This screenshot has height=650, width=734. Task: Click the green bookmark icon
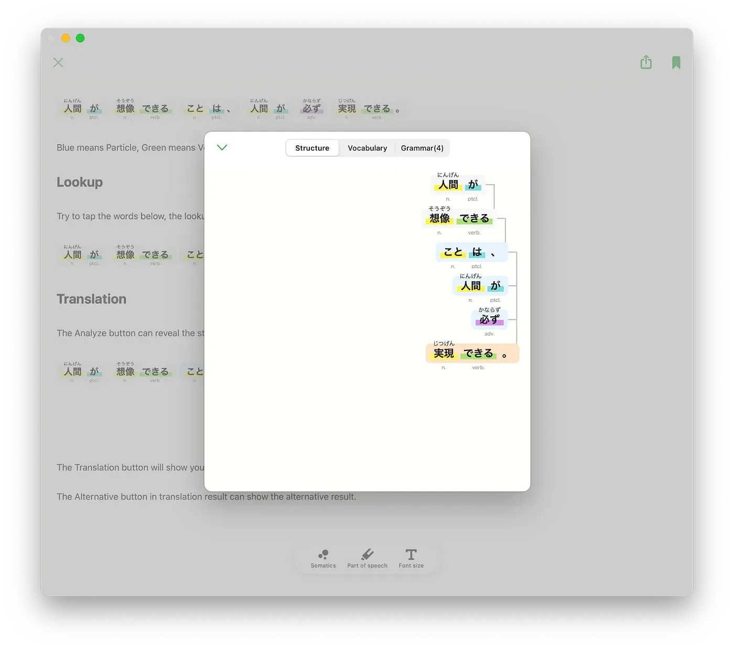pos(676,63)
